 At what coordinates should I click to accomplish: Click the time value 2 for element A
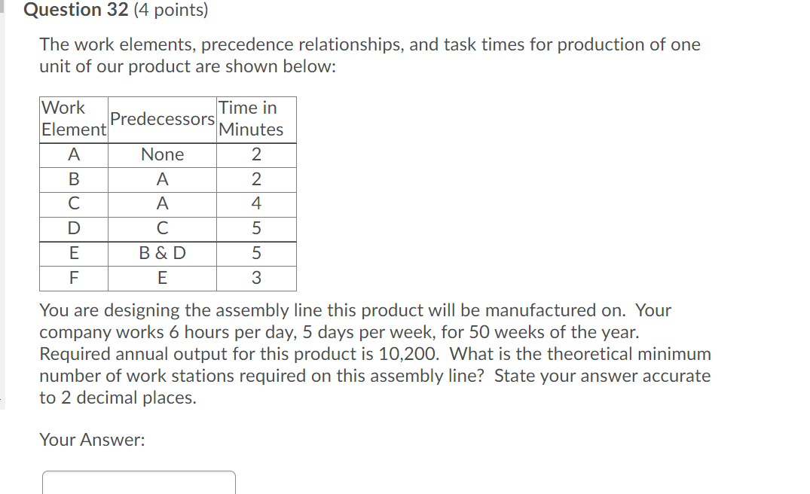point(256,154)
